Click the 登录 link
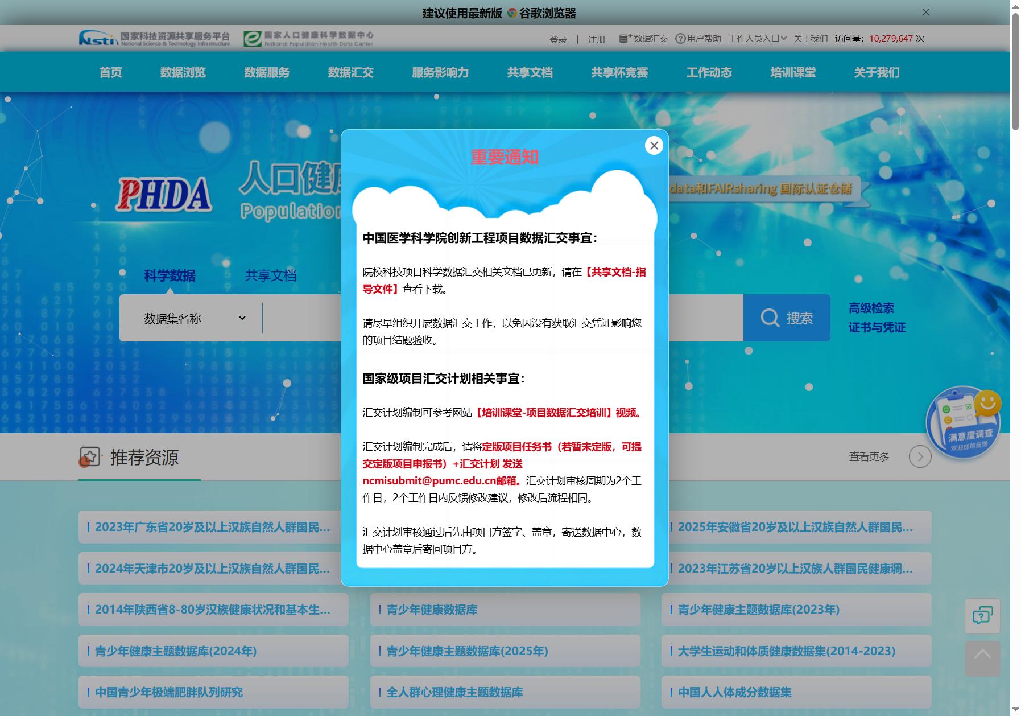Viewport: 1021px width, 716px height. click(558, 39)
